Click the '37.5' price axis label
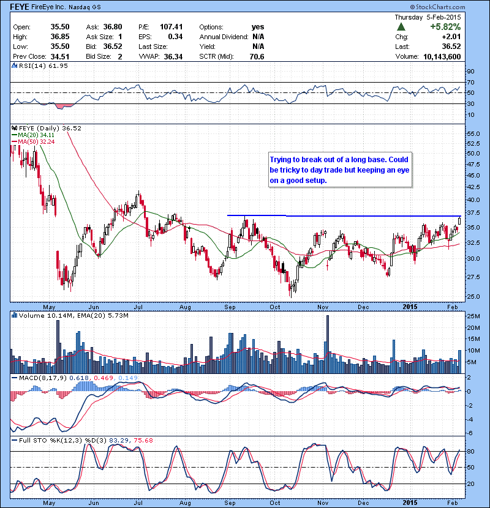The height and width of the screenshot is (508, 490). click(473, 213)
